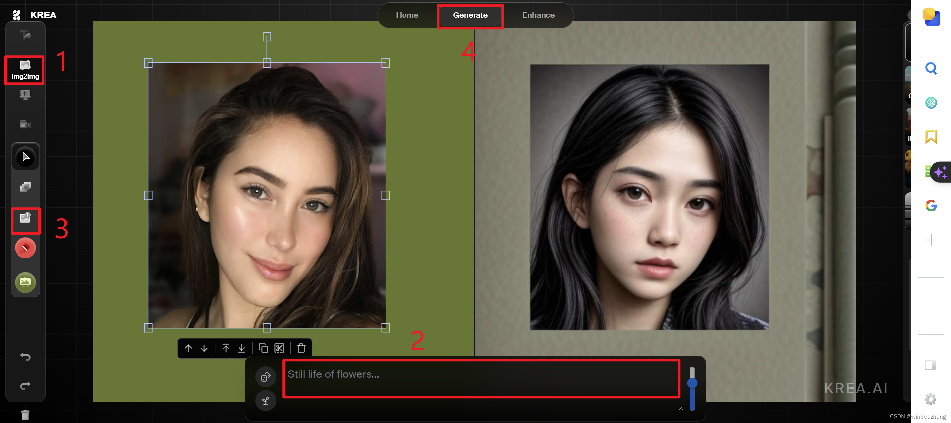Viewport: 951px width, 423px height.
Task: Open the Home tab
Action: point(407,15)
